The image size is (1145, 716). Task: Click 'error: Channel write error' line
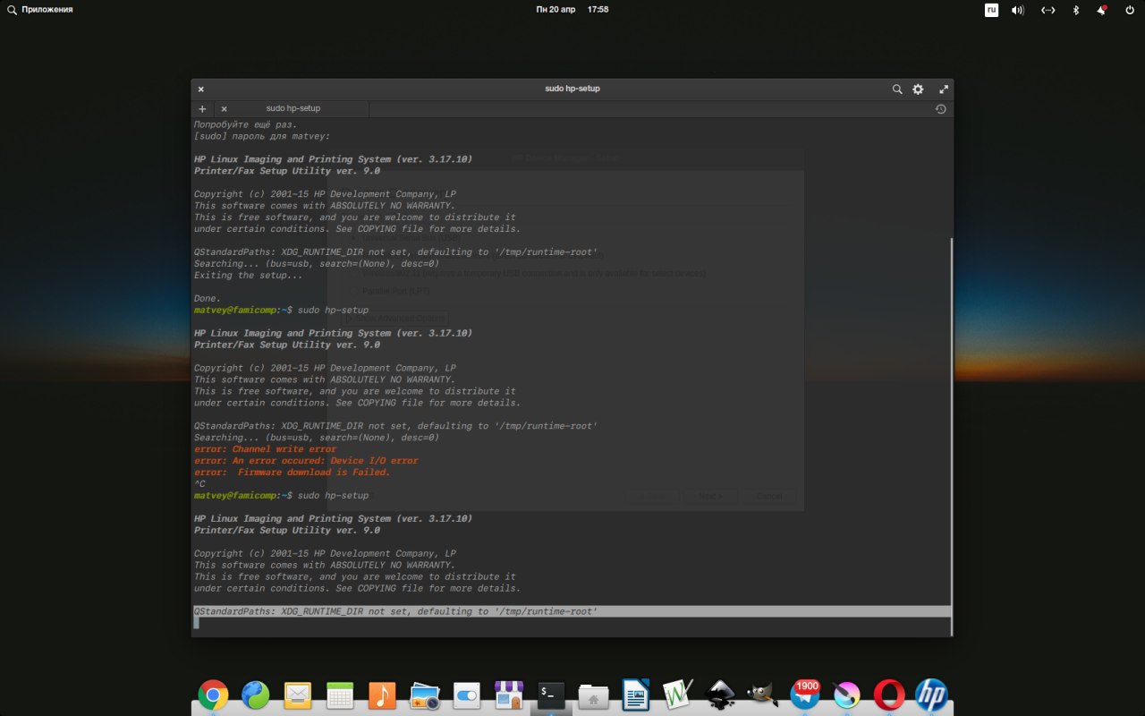click(x=265, y=449)
